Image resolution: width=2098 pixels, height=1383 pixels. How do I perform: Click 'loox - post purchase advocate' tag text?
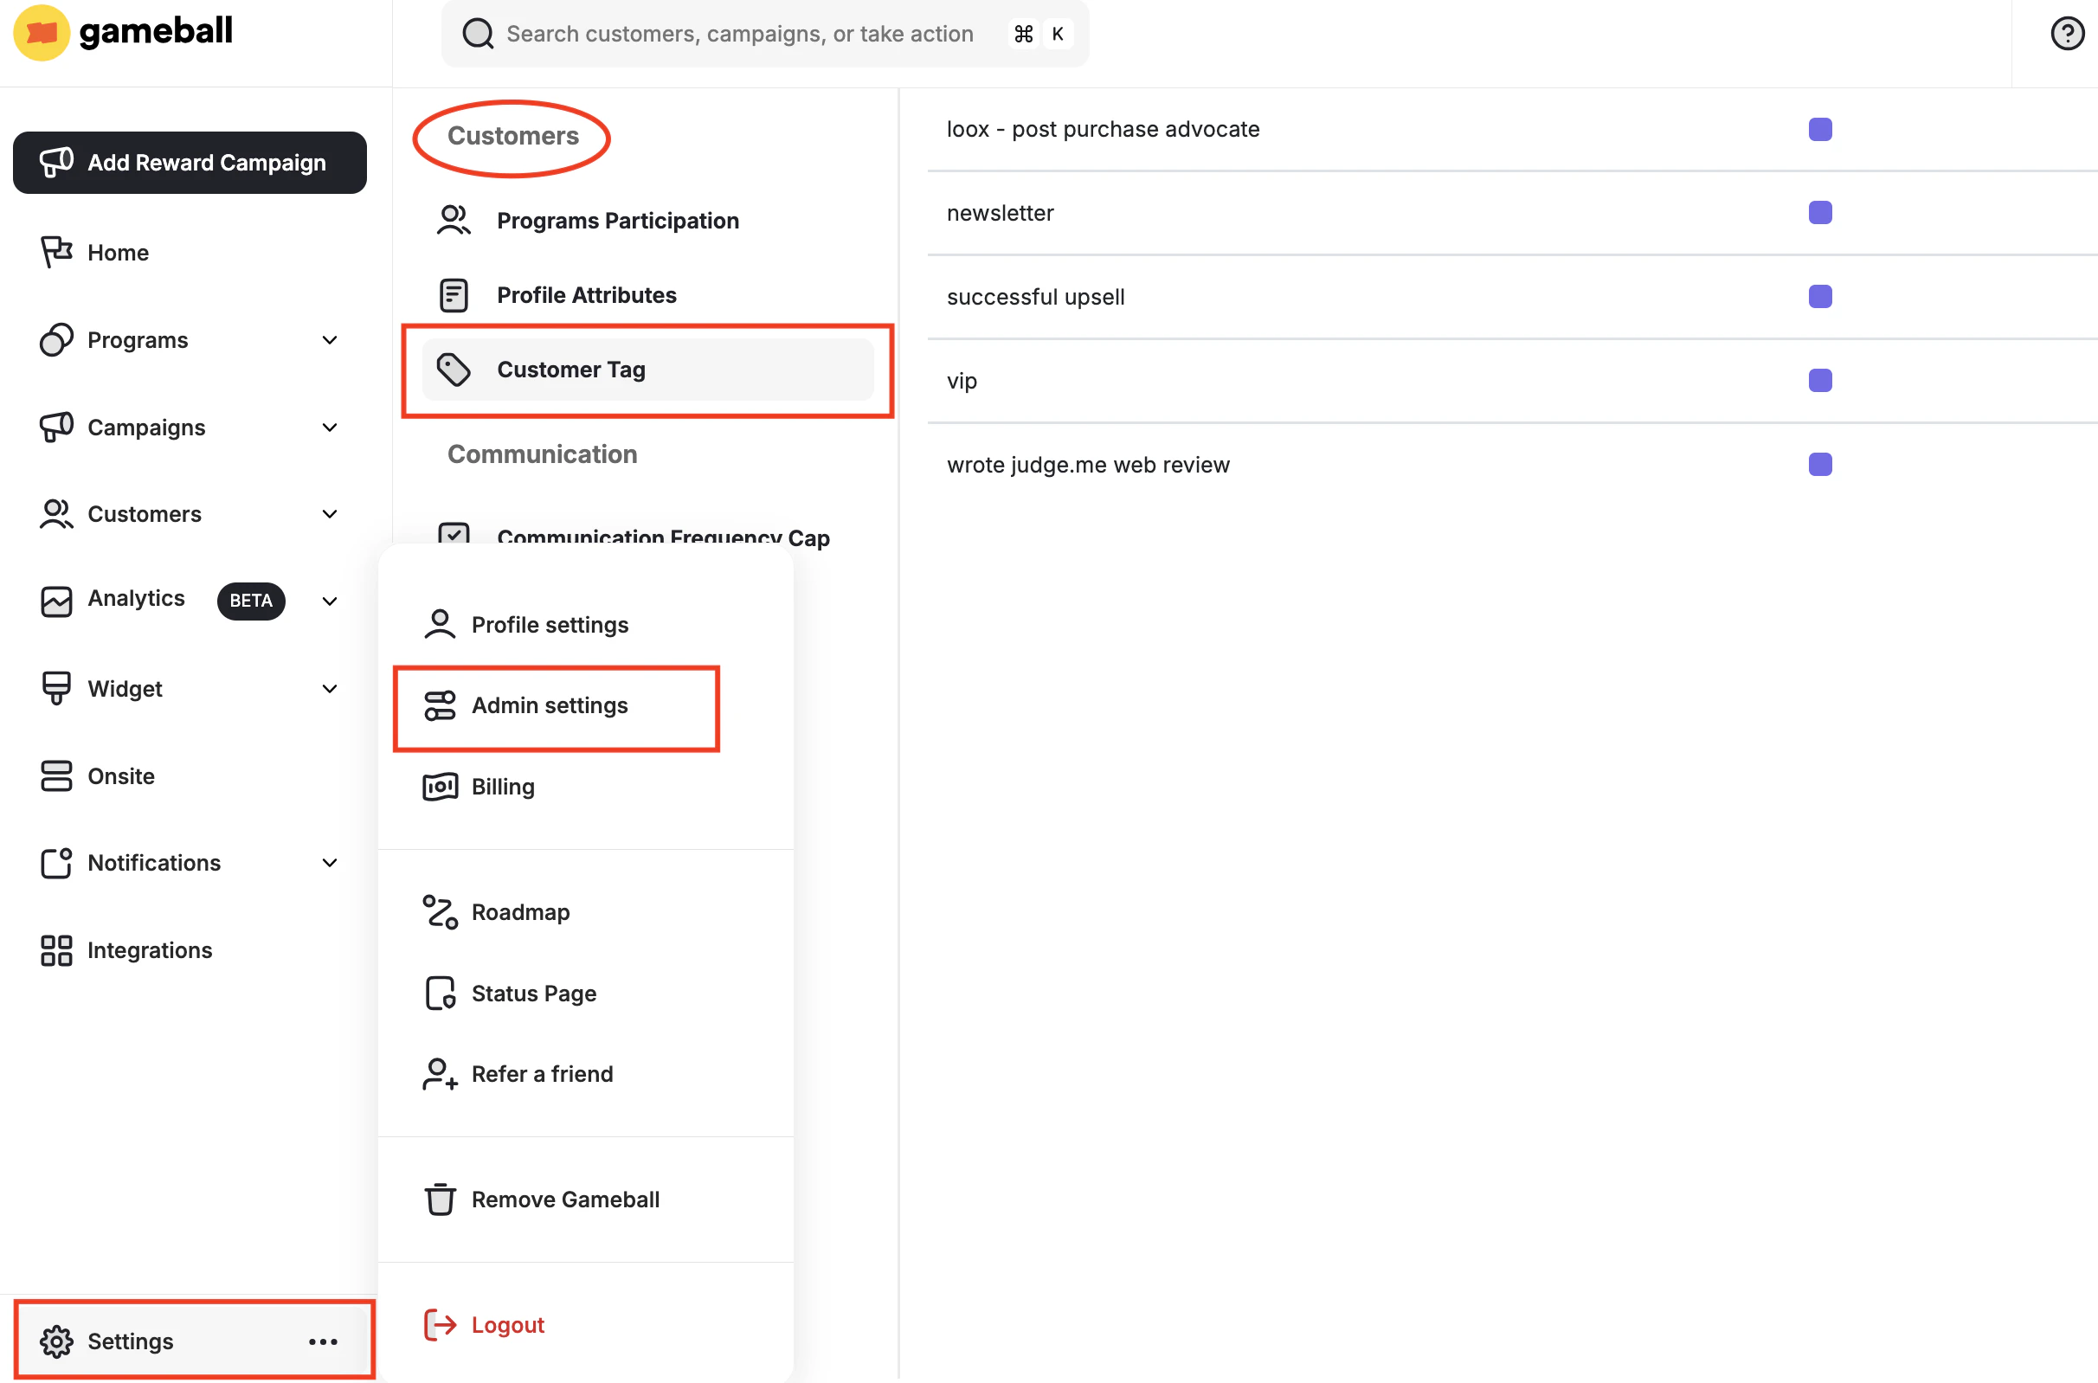tap(1104, 130)
